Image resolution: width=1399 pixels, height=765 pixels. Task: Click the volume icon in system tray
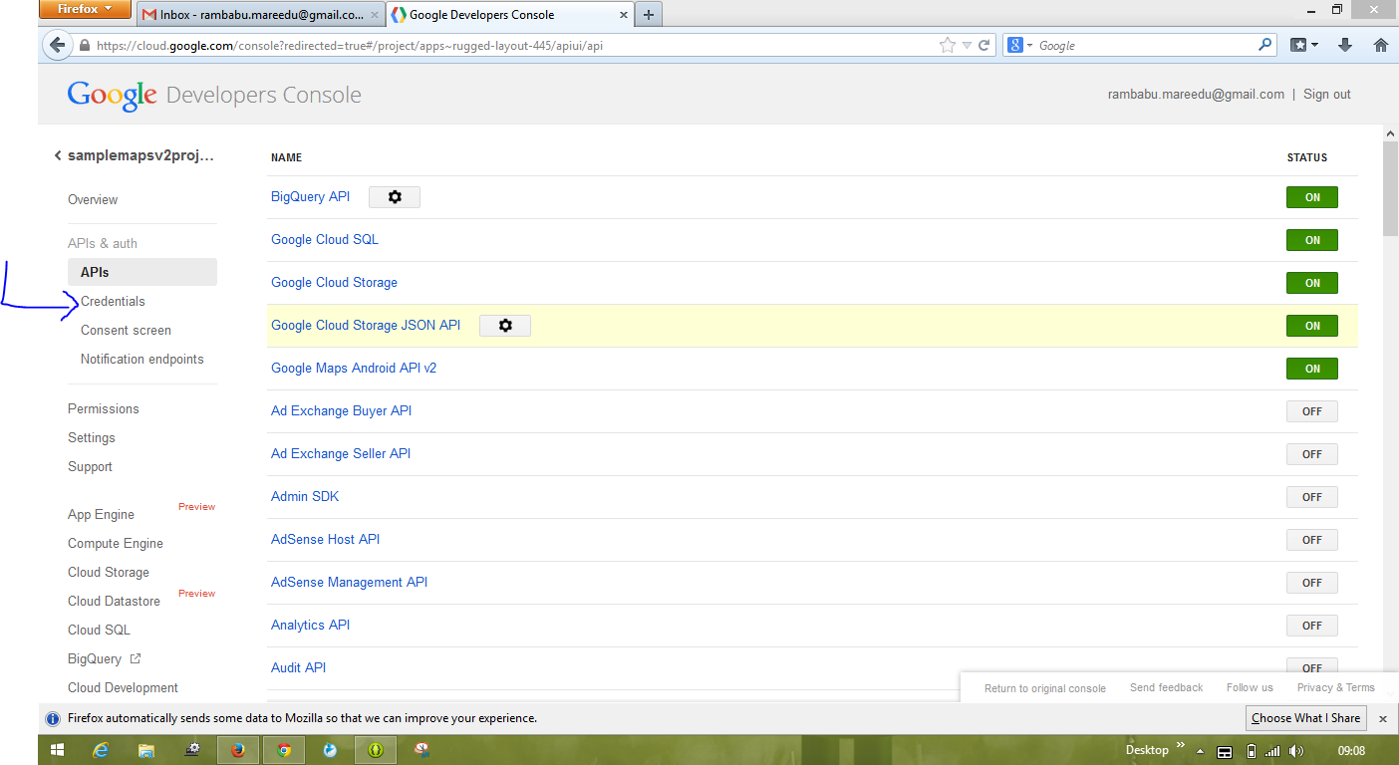coord(1296,751)
